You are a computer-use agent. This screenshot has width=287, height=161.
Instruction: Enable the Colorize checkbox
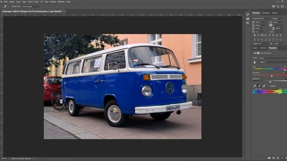(x=269, y=86)
